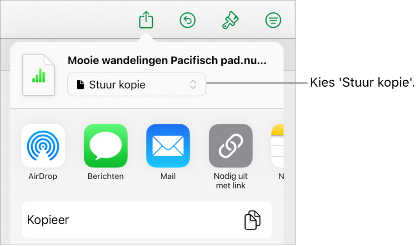Tap the Share icon in toolbar
Viewport: 420px width, 246px height.
146,20
